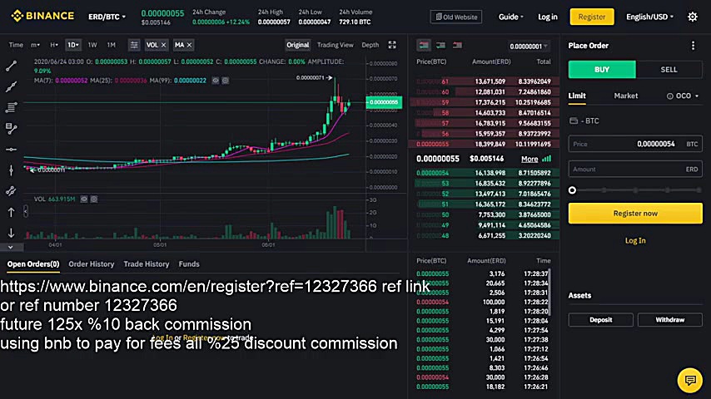The image size is (711, 399).
Task: Click the Deposit button
Action: pyautogui.click(x=601, y=320)
